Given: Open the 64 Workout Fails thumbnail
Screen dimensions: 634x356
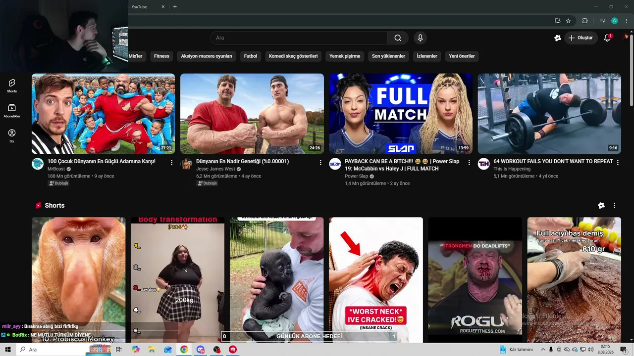Looking at the screenshot, I should click(549, 114).
